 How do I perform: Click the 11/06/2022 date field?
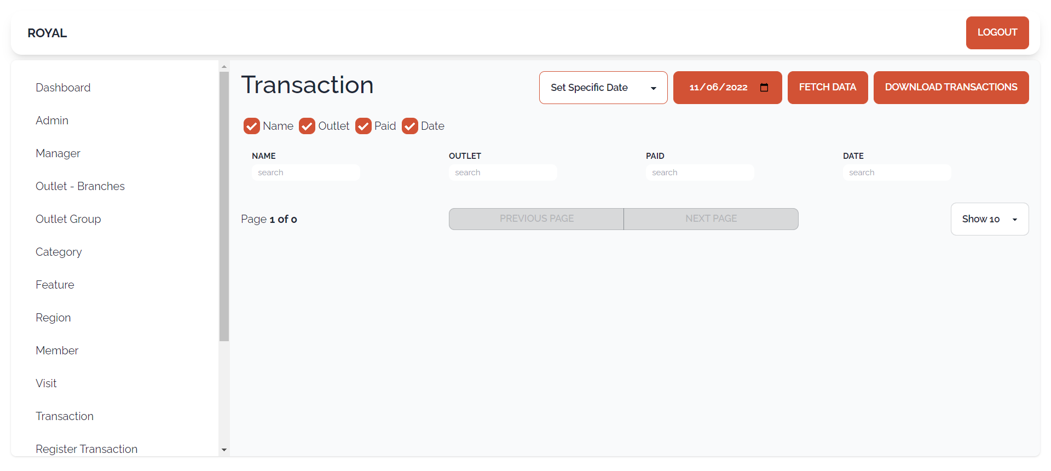point(727,88)
